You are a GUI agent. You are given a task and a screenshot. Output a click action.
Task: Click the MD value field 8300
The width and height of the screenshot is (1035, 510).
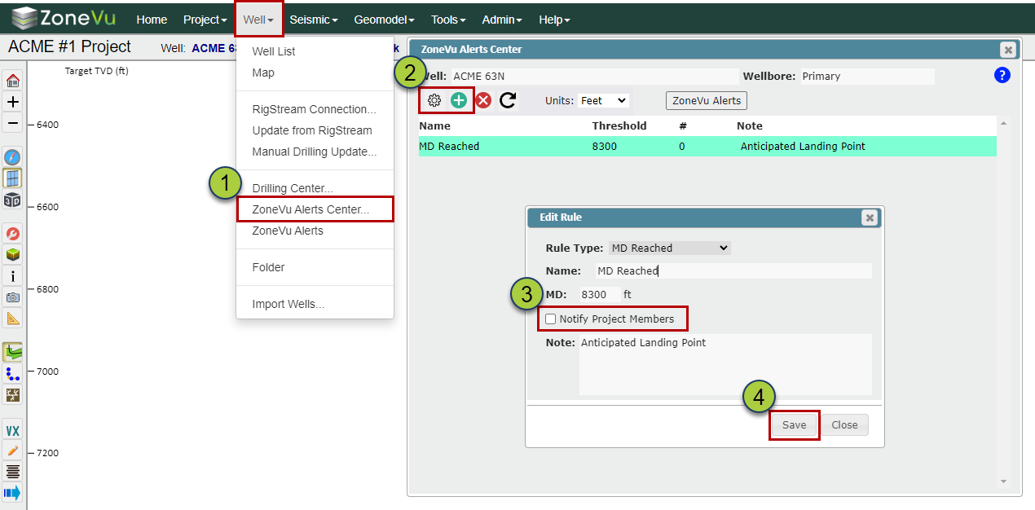point(599,294)
